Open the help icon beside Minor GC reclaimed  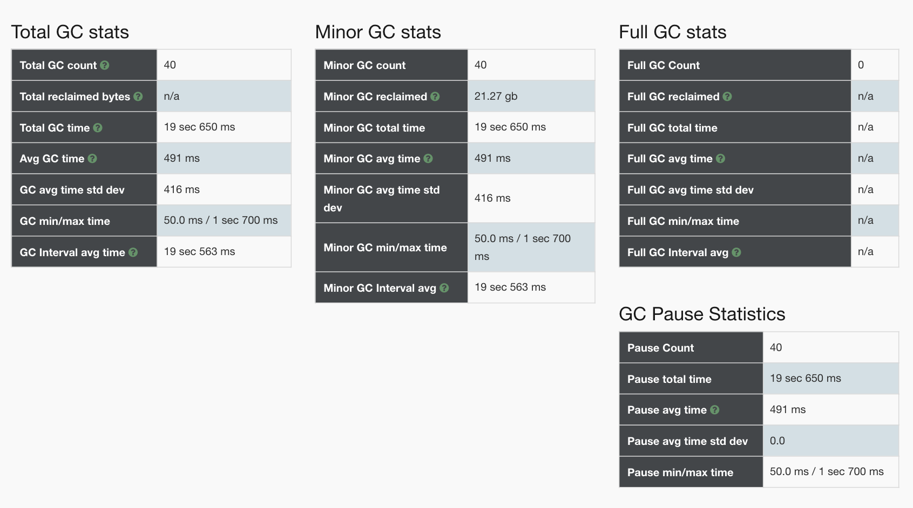point(435,97)
